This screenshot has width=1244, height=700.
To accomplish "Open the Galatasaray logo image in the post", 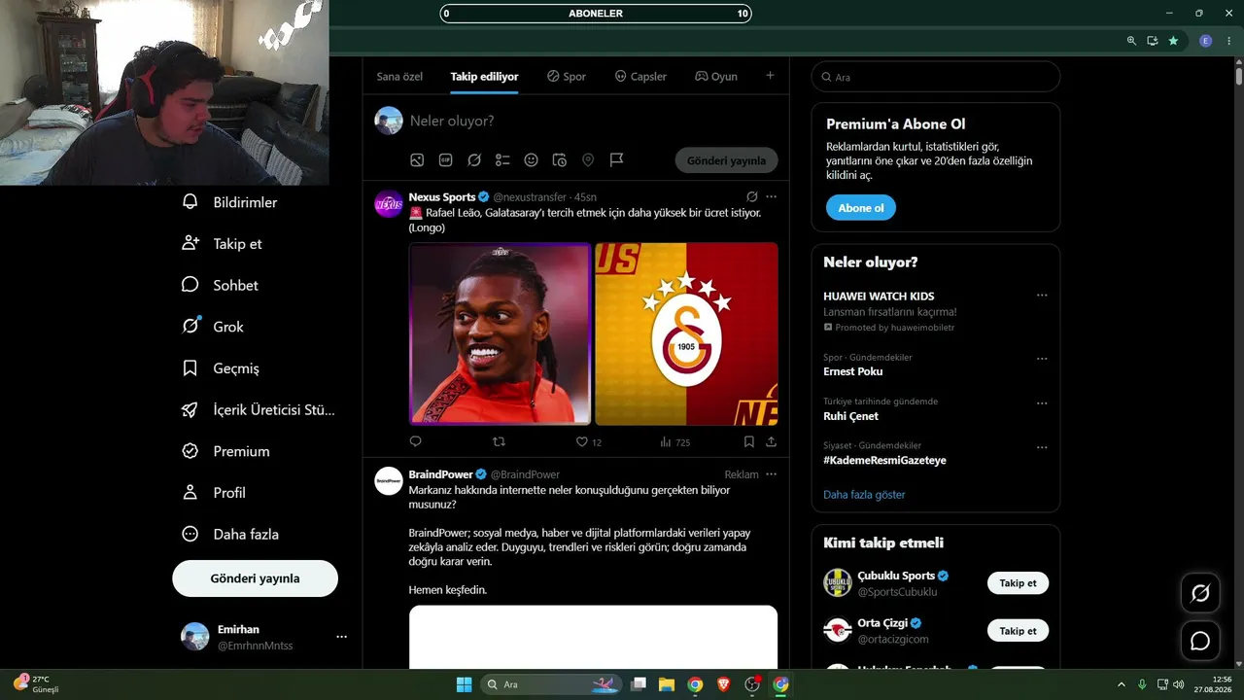I will click(686, 333).
